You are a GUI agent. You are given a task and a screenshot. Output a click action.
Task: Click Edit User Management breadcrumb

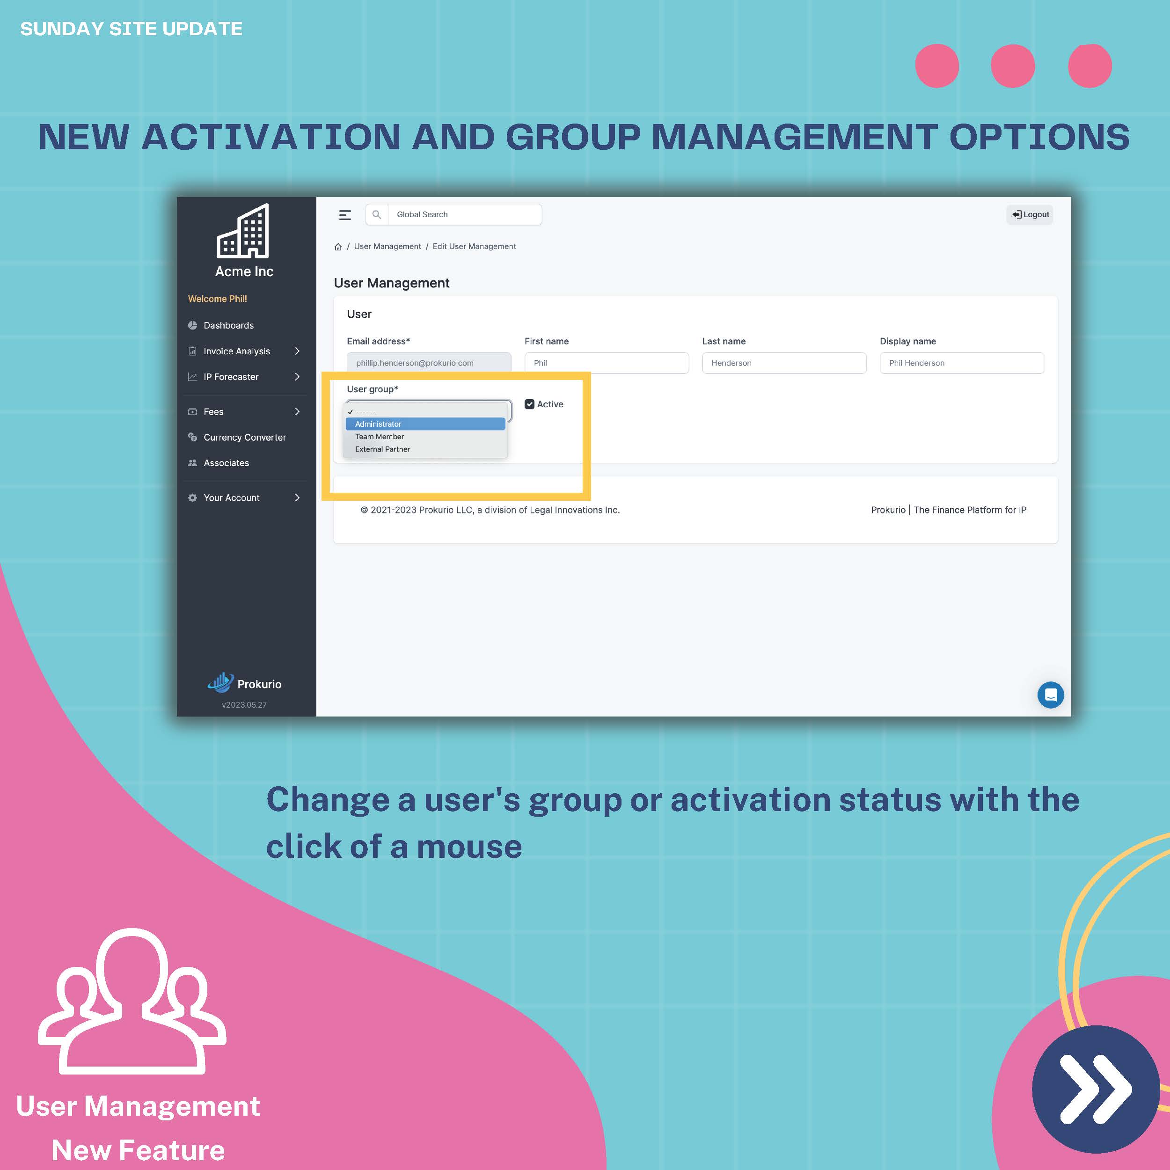pyautogui.click(x=474, y=247)
